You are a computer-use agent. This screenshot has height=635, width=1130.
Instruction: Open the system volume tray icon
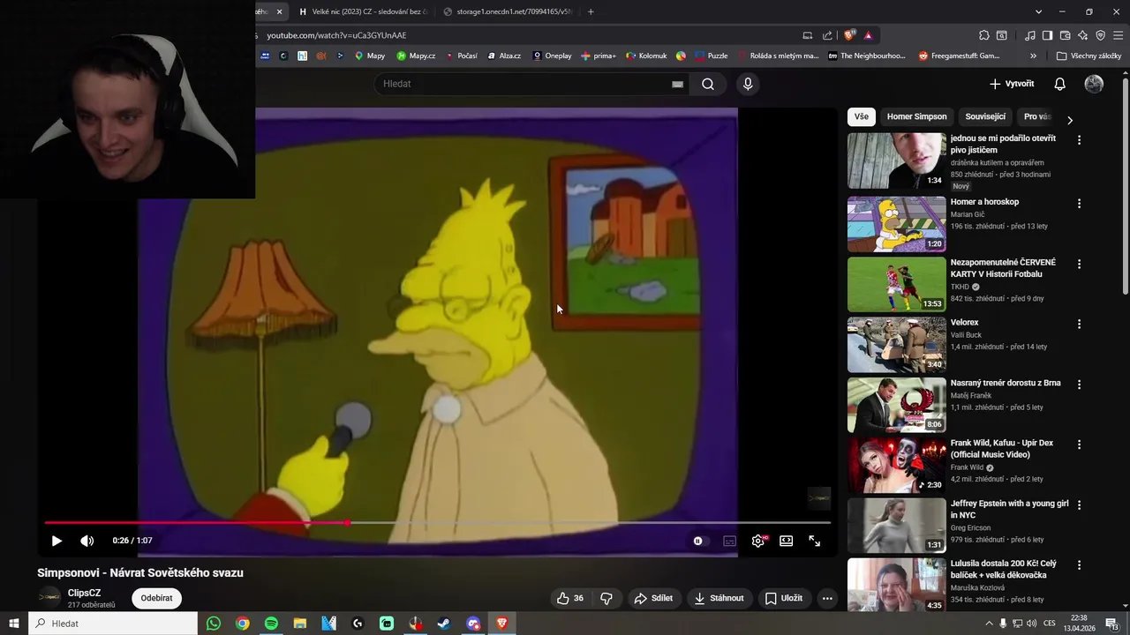click(1031, 624)
